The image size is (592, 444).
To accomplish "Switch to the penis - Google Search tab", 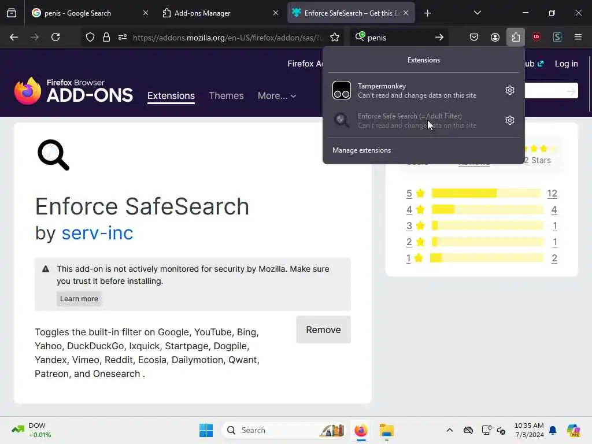I will (x=86, y=13).
